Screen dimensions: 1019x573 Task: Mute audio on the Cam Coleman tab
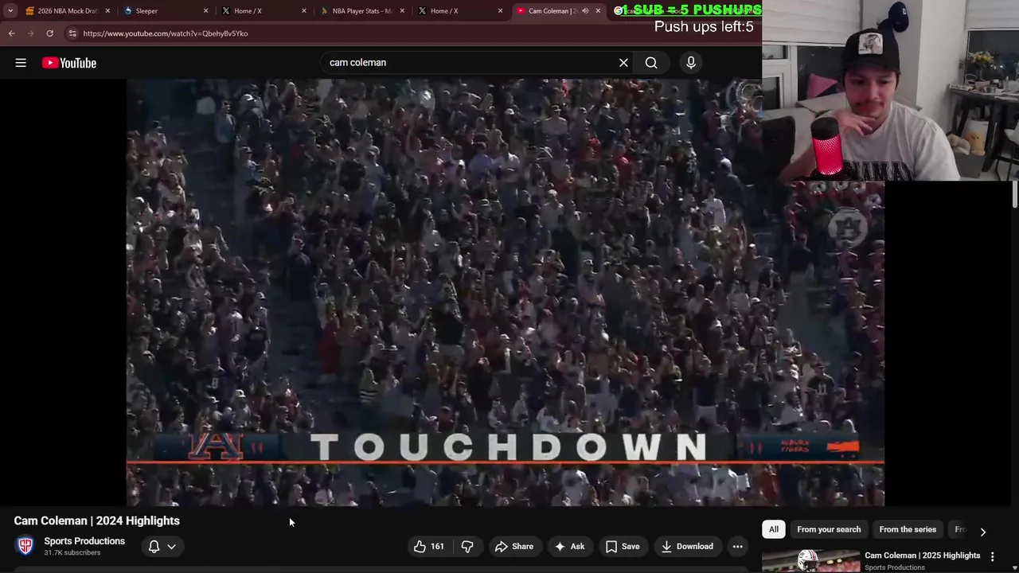point(585,11)
